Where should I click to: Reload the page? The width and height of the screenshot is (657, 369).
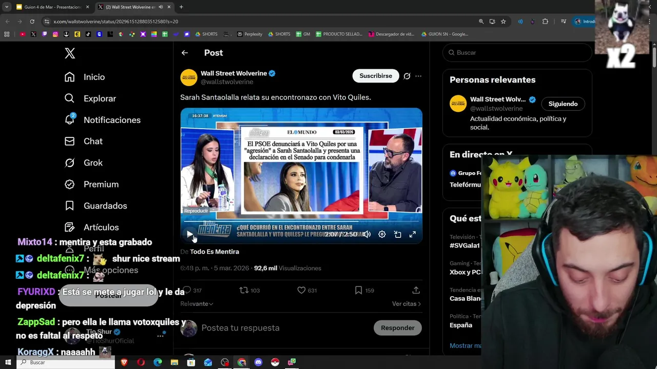[32, 22]
